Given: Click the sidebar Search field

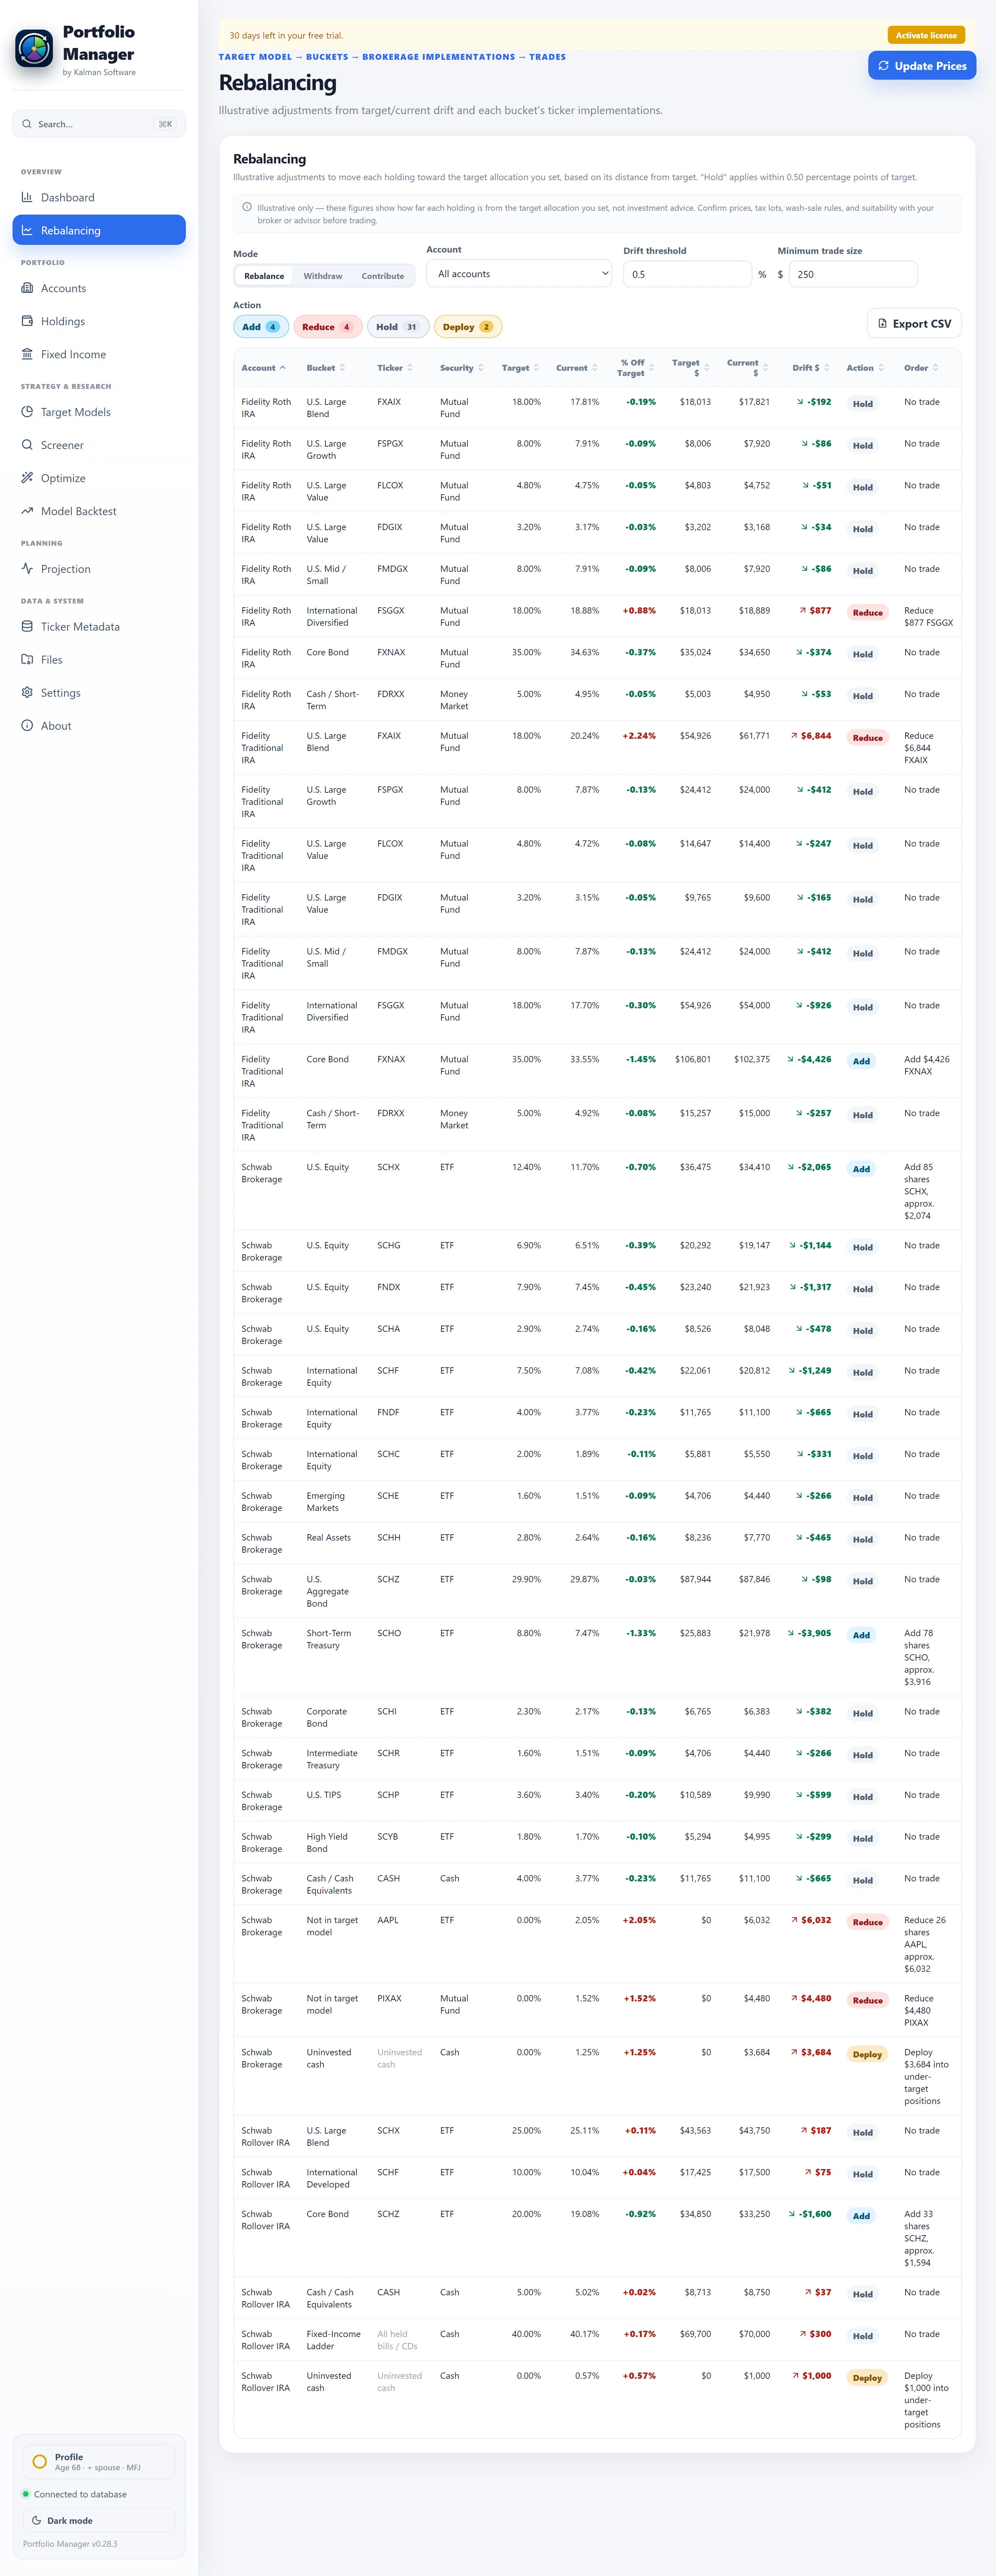Looking at the screenshot, I should [x=99, y=124].
